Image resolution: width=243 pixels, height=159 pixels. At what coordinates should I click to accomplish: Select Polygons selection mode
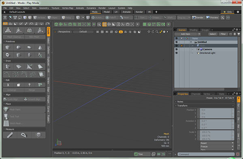[67, 18]
